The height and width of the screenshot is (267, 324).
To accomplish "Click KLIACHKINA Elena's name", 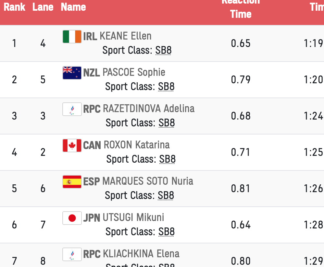I will (141, 254).
